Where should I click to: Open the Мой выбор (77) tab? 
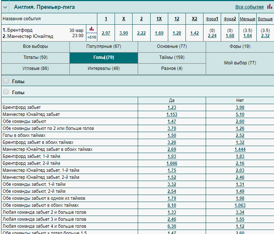240,63
